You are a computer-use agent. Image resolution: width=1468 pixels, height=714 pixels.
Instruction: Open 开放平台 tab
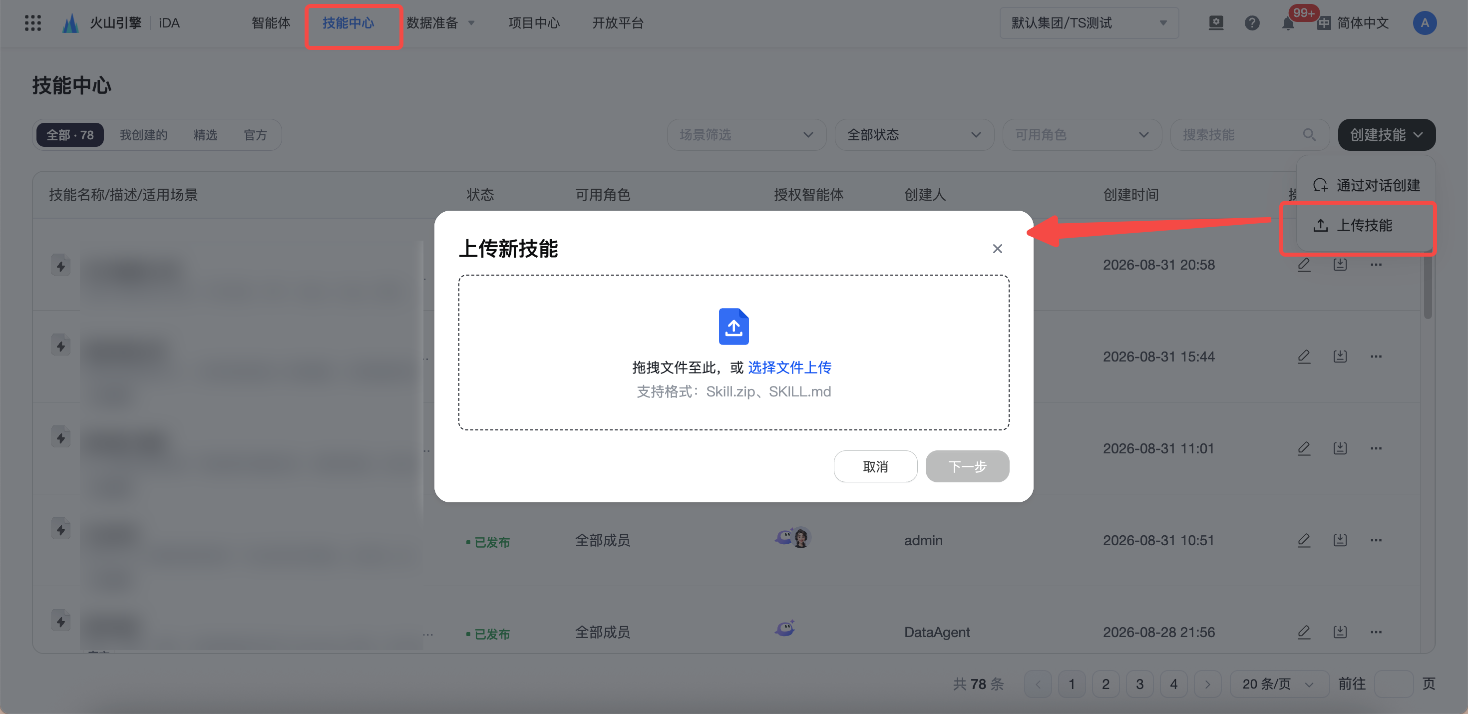coord(617,23)
